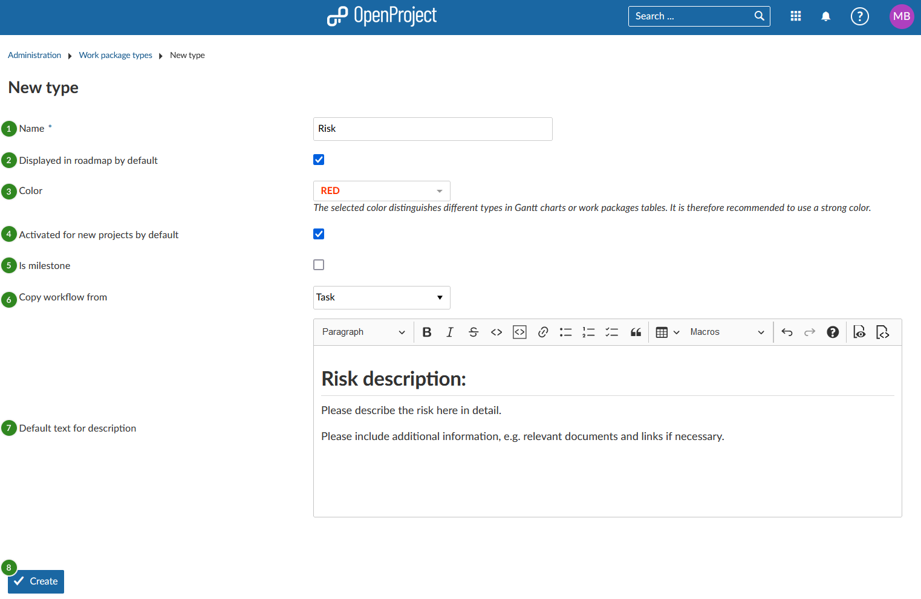921x599 pixels.
Task: Insert a bulleted list
Action: pos(566,332)
